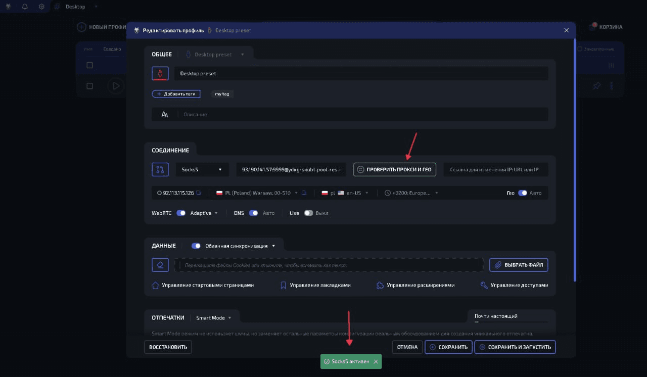Click the proxy connection icon left of Socks5
647x377 pixels.
(160, 169)
